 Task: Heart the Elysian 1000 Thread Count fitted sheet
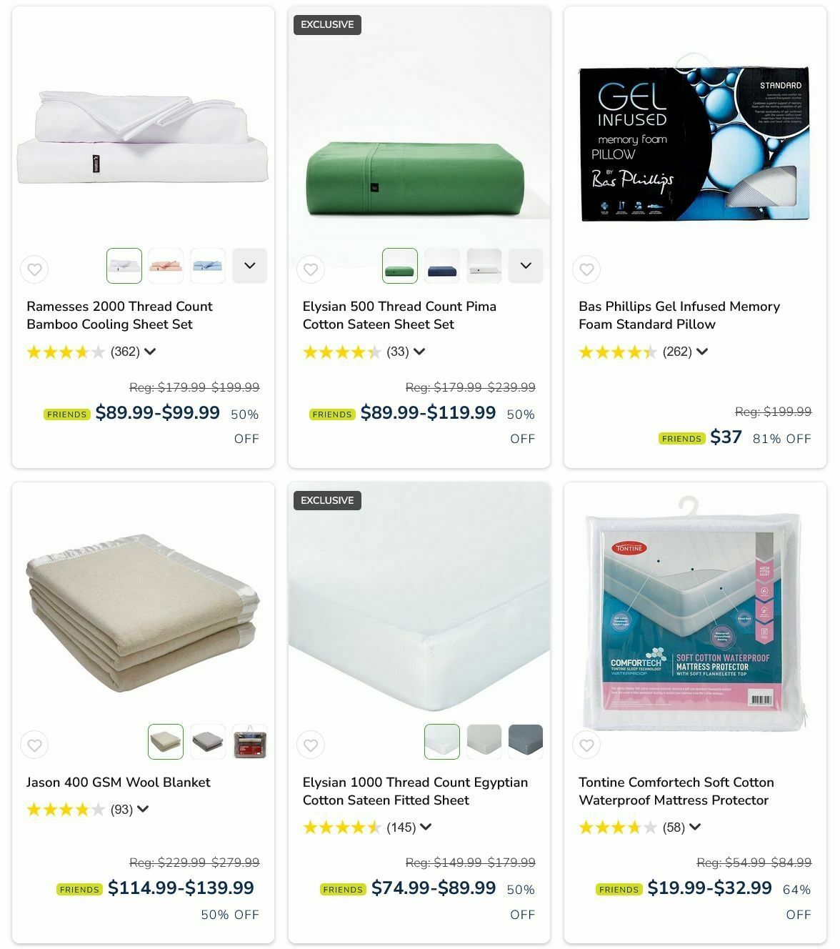311,745
